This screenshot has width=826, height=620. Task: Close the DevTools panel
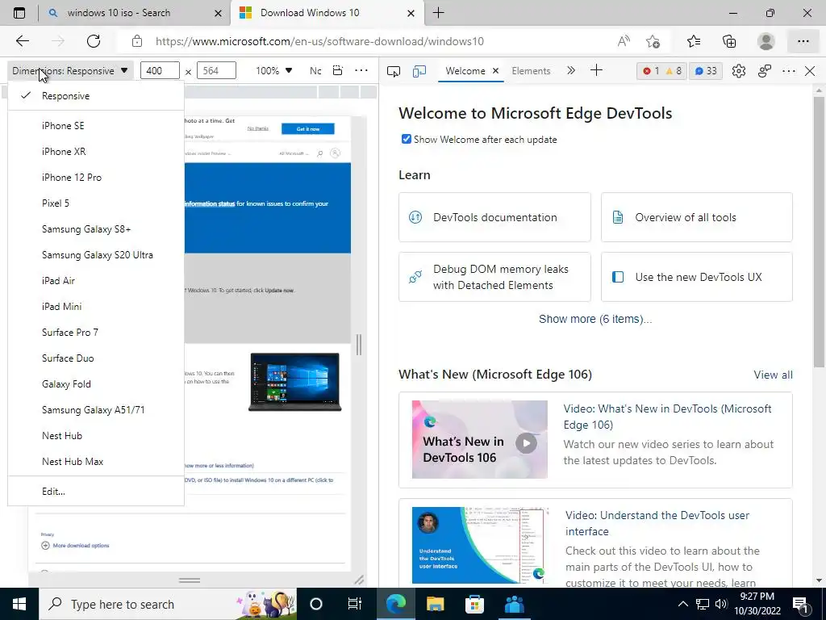point(810,71)
